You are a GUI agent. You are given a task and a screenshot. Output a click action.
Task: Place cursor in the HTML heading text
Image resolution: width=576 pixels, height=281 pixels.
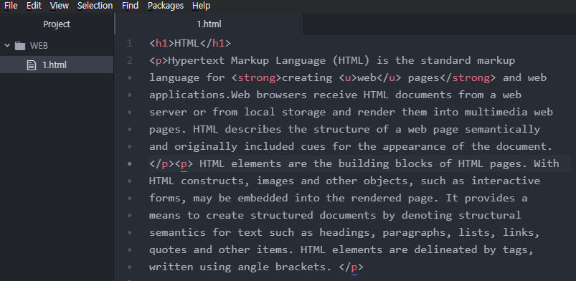[187, 43]
